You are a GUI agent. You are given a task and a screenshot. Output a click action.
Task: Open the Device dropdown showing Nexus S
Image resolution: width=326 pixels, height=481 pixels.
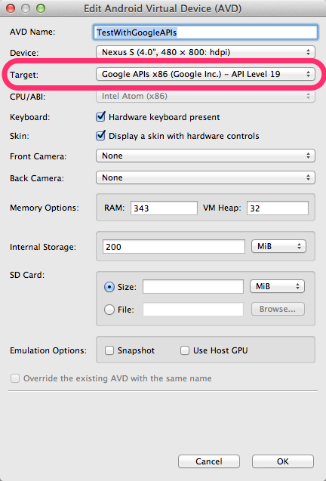click(205, 52)
